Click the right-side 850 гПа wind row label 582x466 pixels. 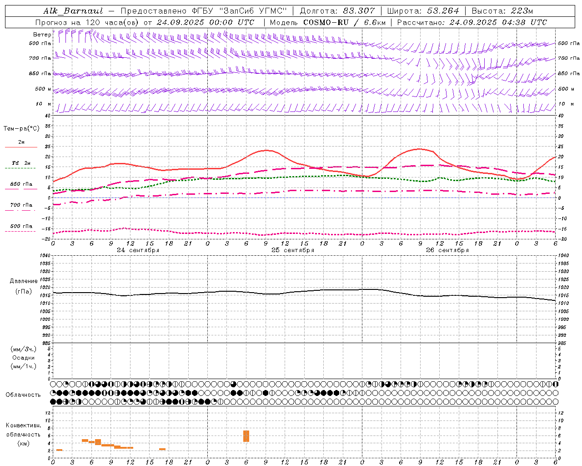click(569, 73)
